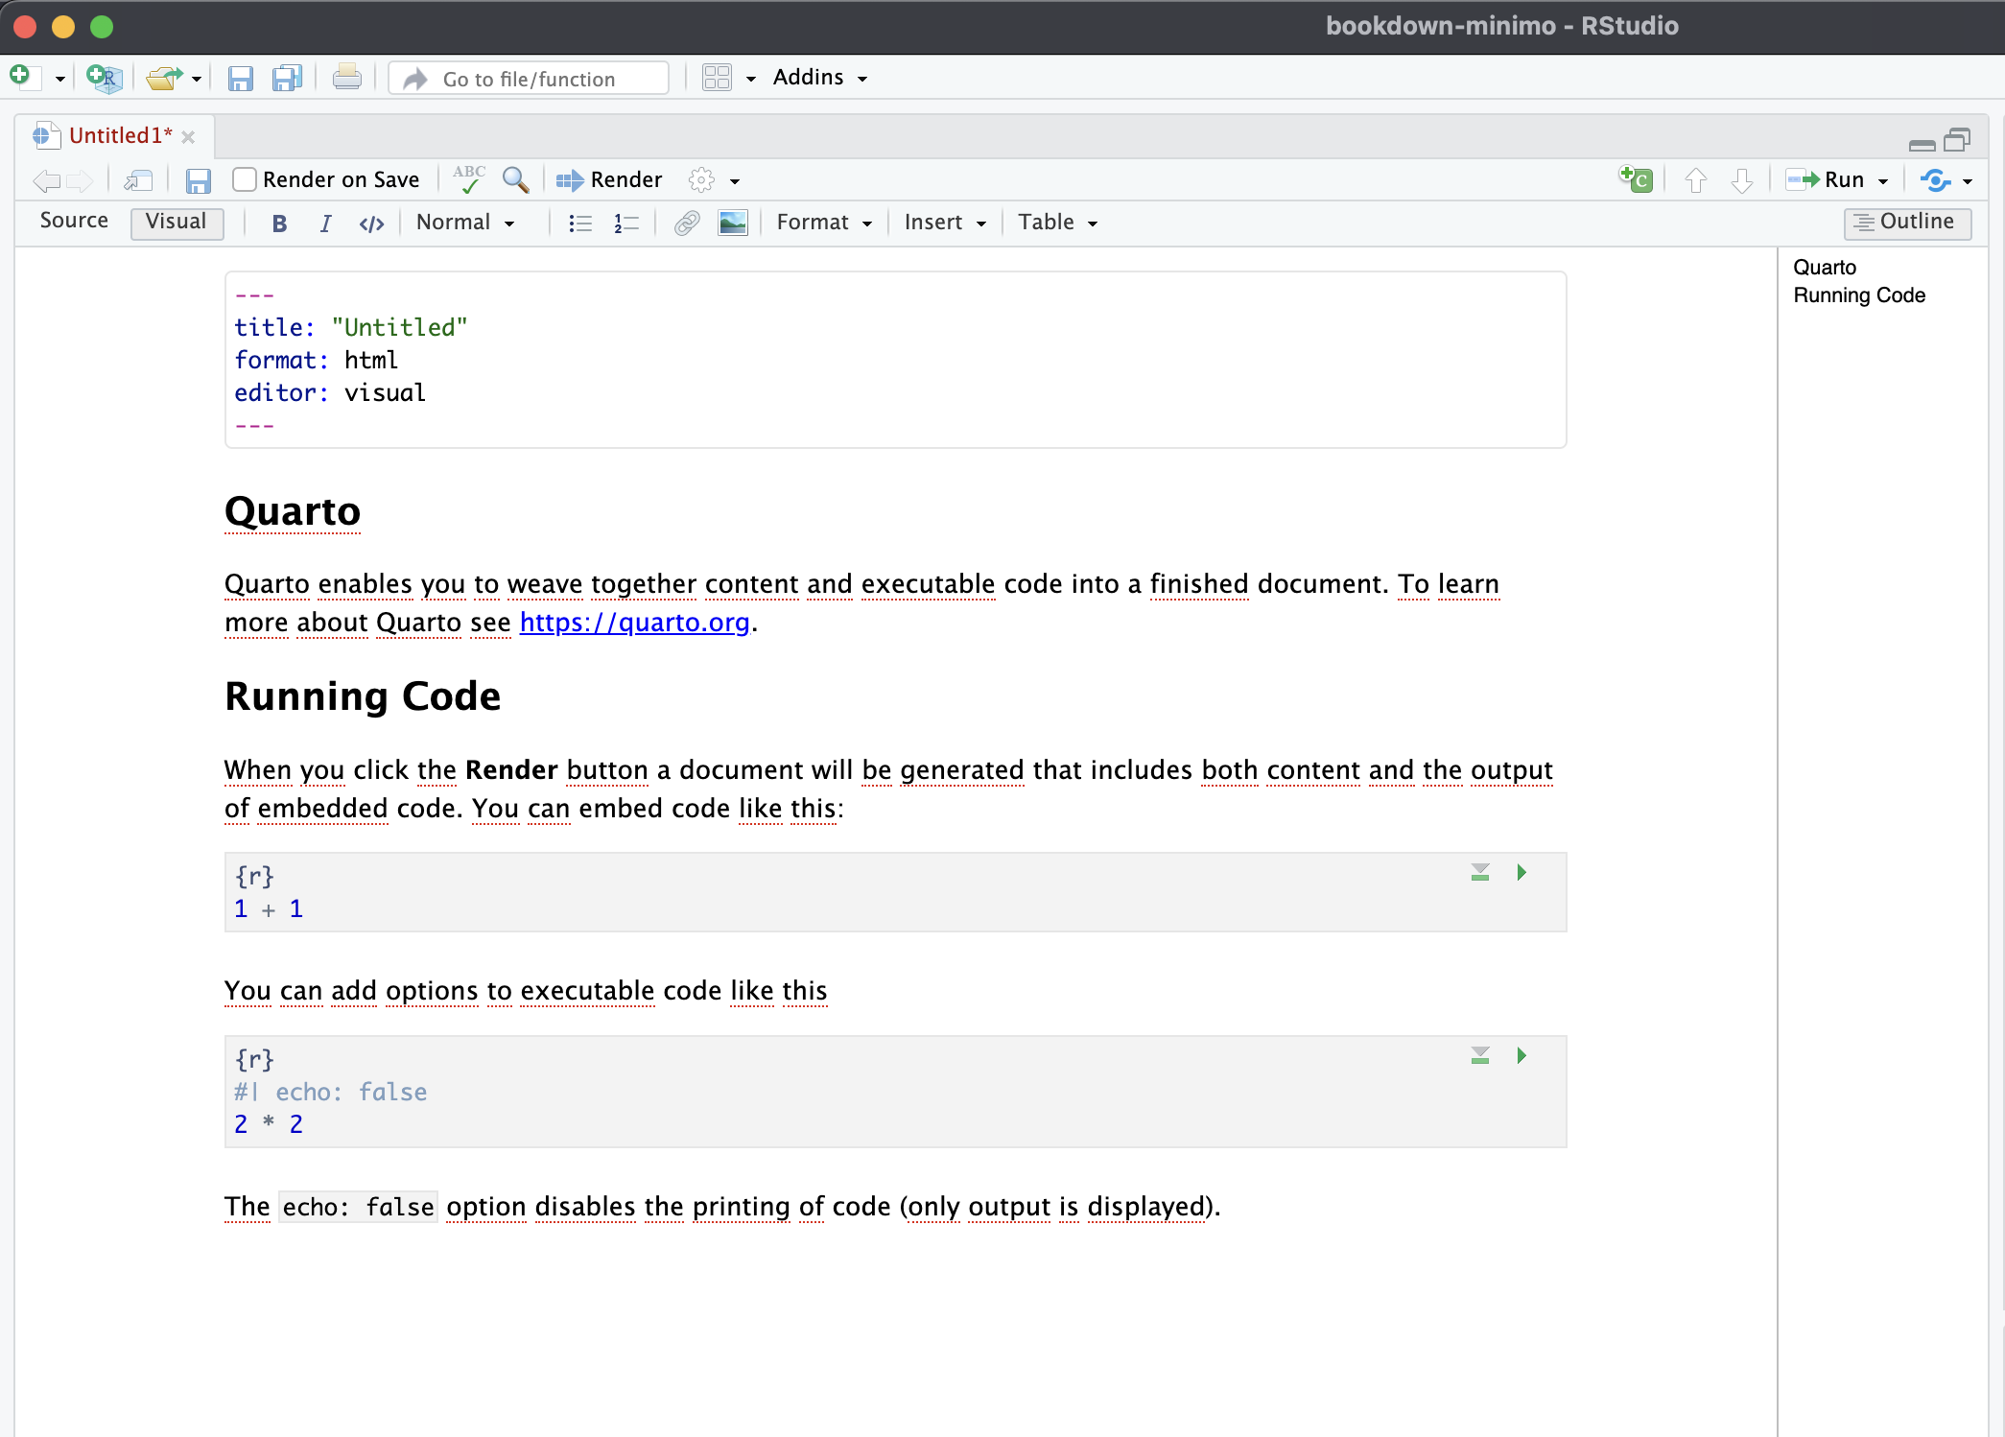Toggle italic formatting
Viewport: 2005px width, 1437px height.
(x=325, y=224)
